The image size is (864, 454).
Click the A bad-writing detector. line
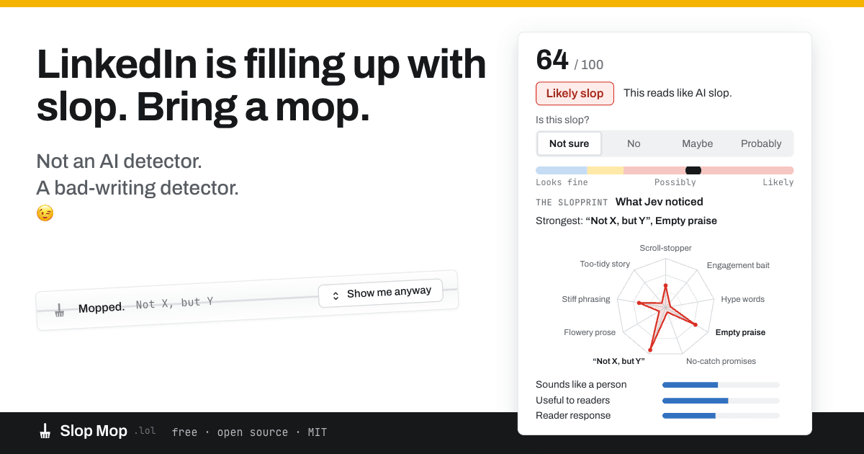pyautogui.click(x=137, y=188)
